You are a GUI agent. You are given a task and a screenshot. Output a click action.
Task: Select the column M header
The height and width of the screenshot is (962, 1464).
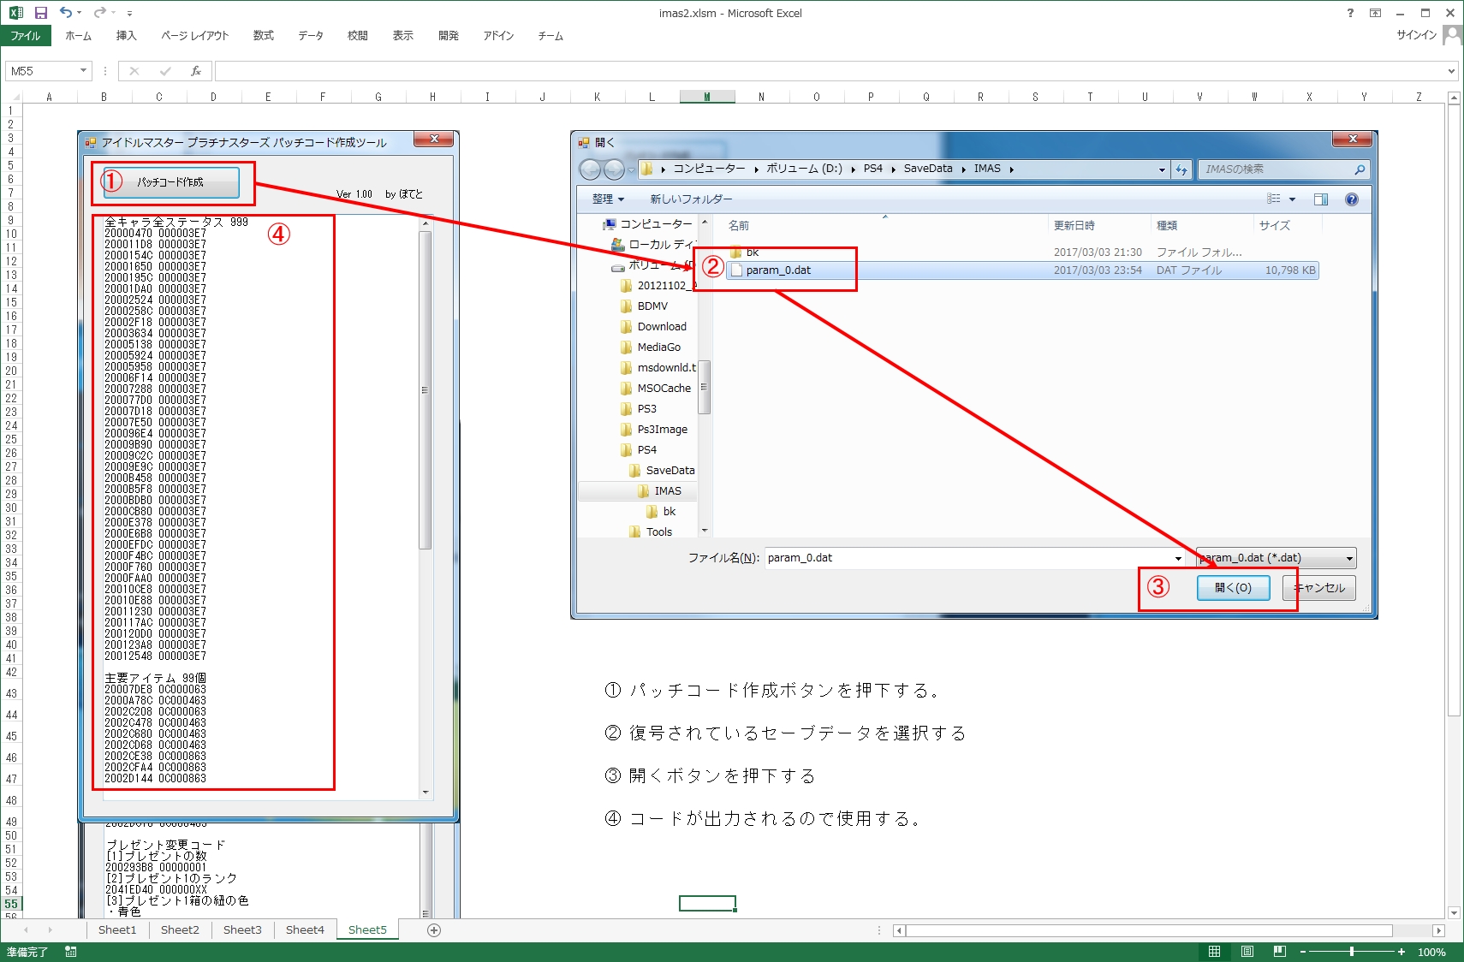pos(706,97)
